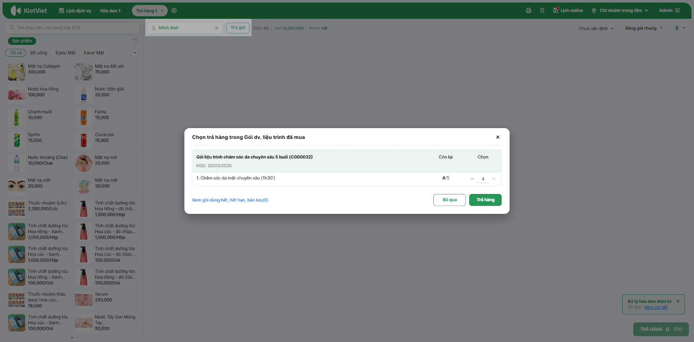Expand more product categories arrow
Viewport: 694px width, 342px height.
coord(135,53)
